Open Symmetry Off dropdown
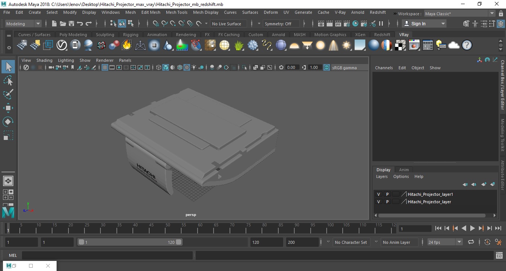The height and width of the screenshot is (271, 506). 281,23
